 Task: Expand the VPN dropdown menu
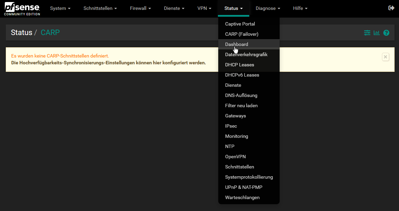pyautogui.click(x=204, y=9)
